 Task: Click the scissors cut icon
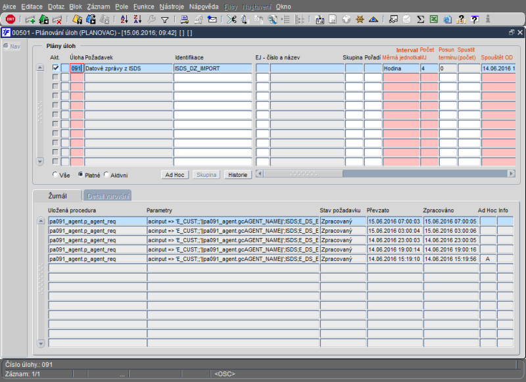[x=231, y=20]
